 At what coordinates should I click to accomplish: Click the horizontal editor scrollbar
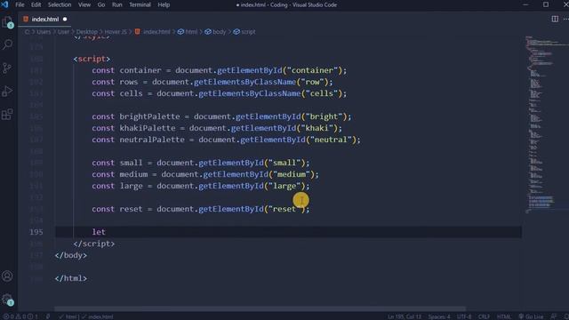260,308
